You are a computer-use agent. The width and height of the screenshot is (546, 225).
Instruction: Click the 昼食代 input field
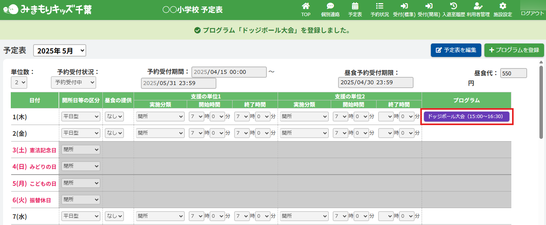click(x=513, y=73)
